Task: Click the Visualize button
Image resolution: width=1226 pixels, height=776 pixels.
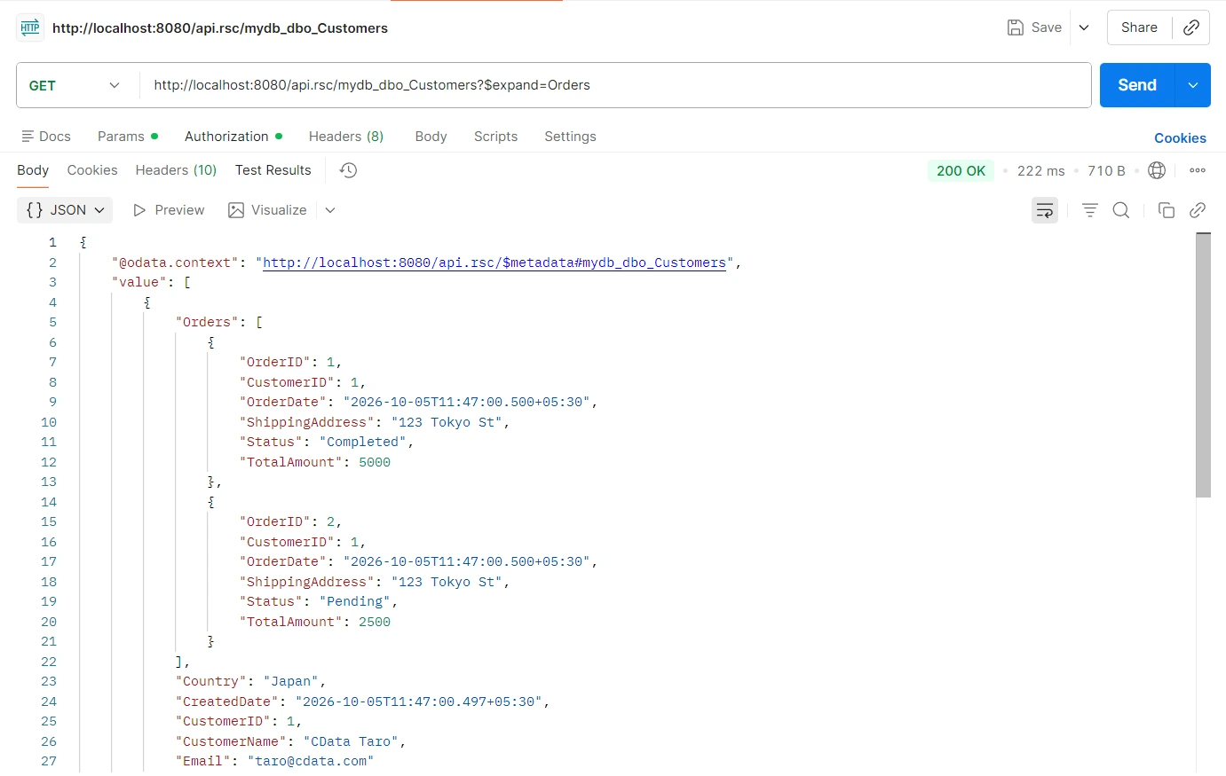Action: click(x=267, y=210)
